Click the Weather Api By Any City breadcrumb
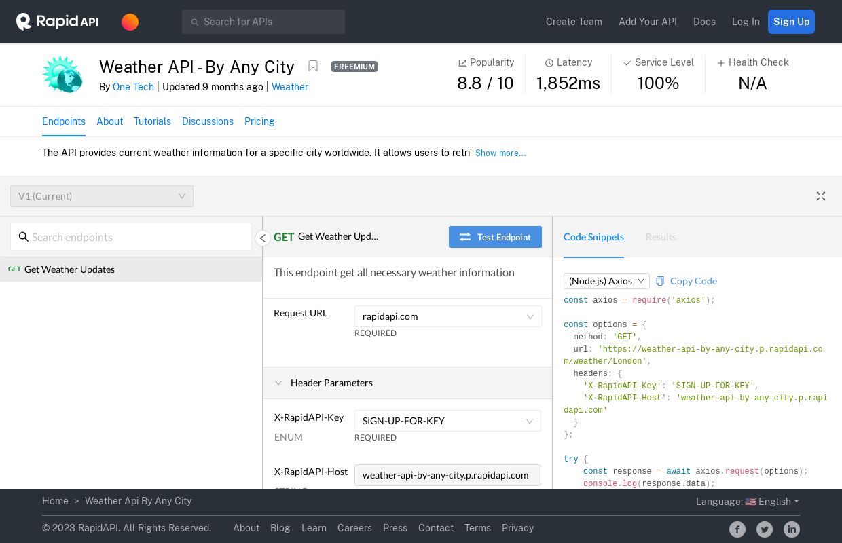 138,501
